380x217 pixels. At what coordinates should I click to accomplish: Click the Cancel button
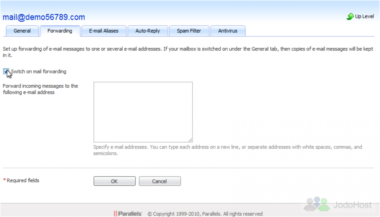point(160,181)
